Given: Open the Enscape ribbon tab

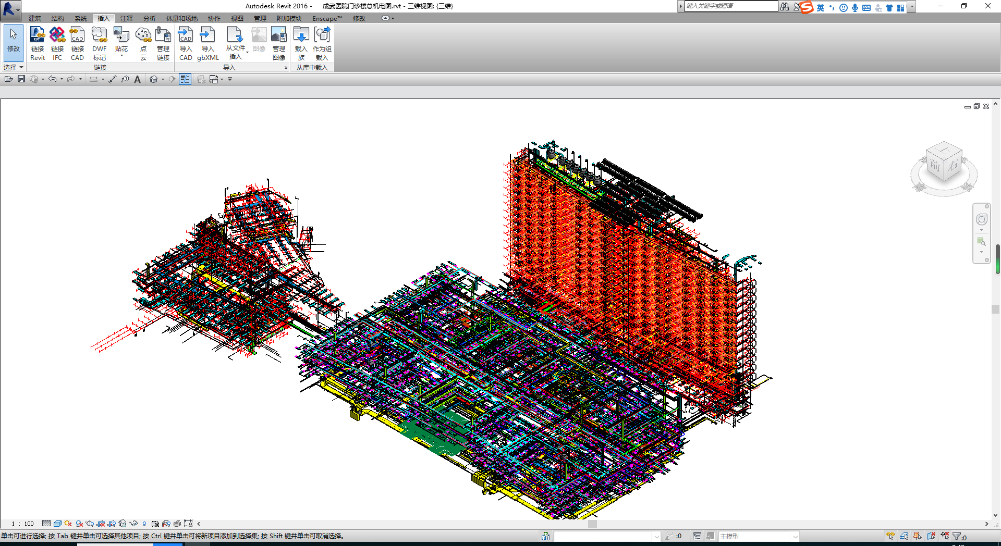Looking at the screenshot, I should (x=327, y=18).
